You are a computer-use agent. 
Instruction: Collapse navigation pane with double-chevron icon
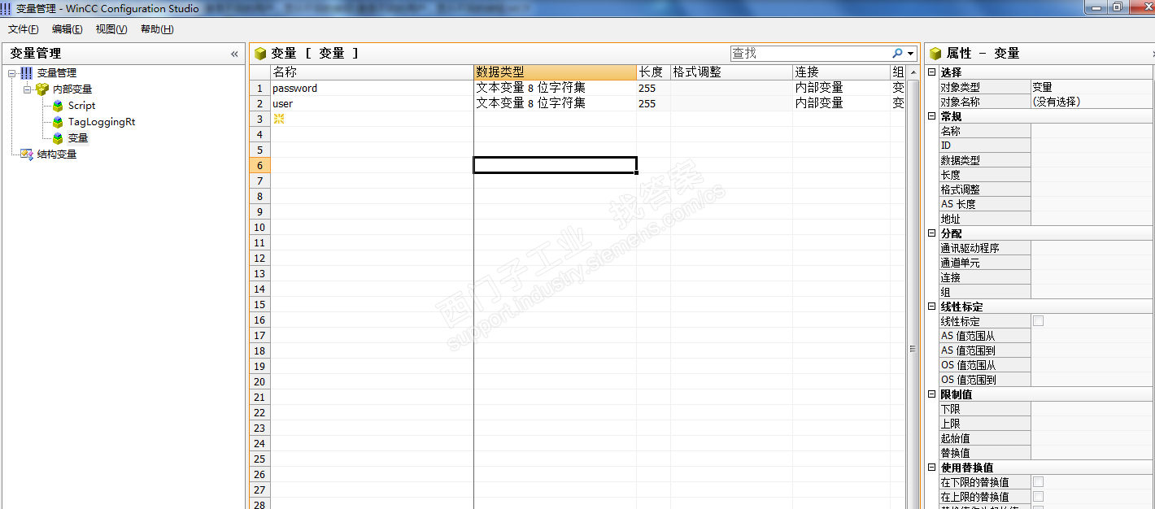[x=234, y=54]
